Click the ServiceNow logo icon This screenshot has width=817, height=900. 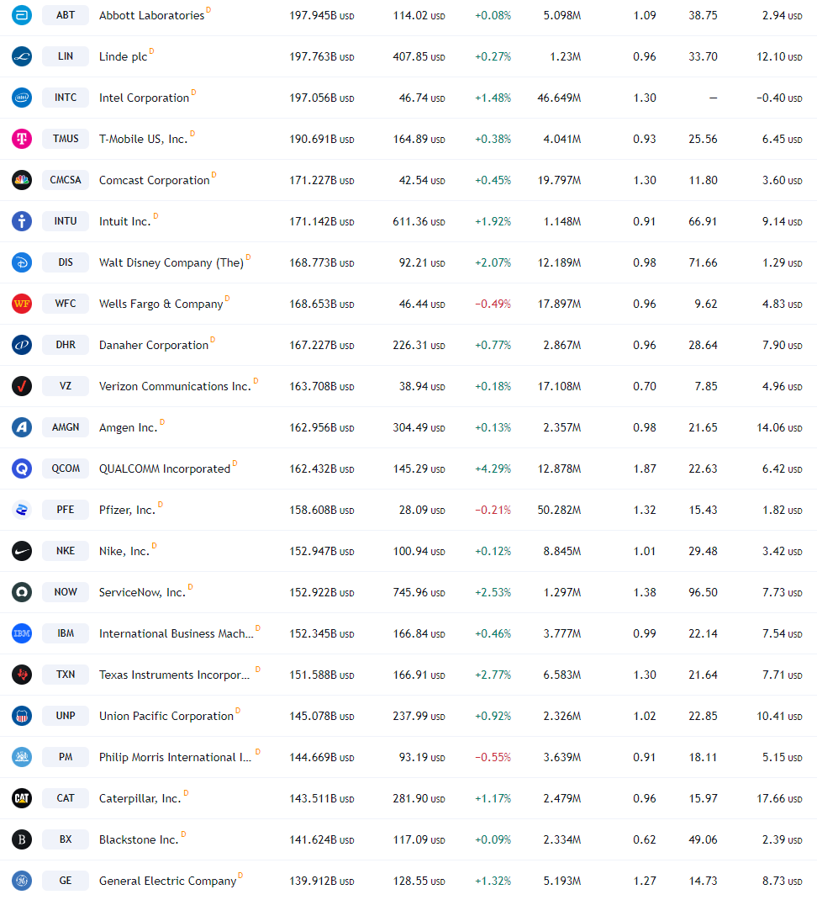[x=22, y=592]
